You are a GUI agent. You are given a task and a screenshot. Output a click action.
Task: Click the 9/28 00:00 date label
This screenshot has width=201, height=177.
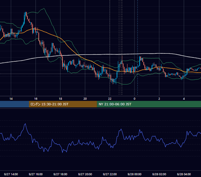pyautogui.click(x=134, y=174)
